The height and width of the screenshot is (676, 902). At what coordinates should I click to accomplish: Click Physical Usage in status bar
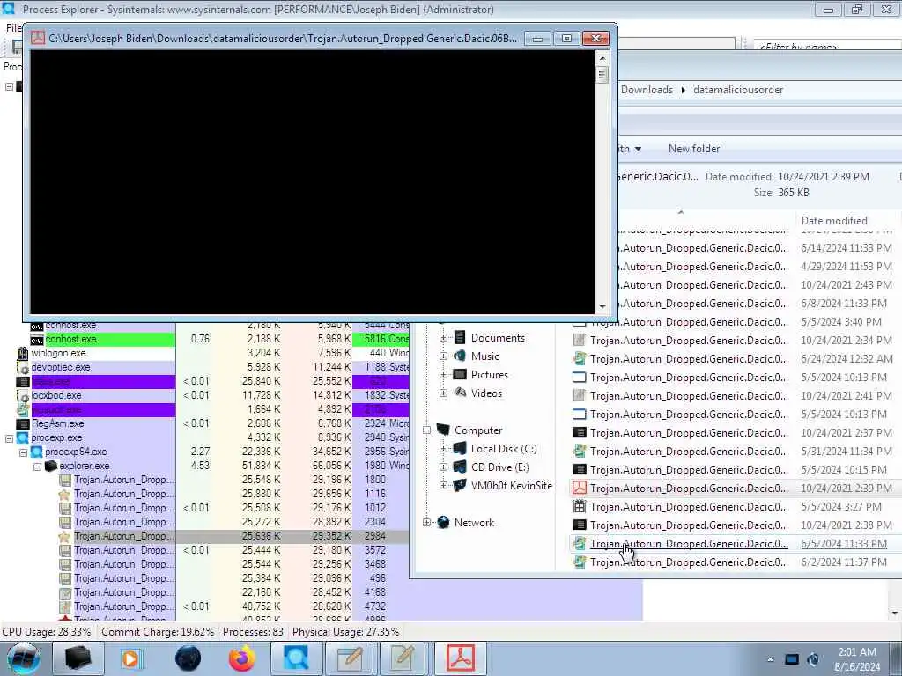coord(345,632)
